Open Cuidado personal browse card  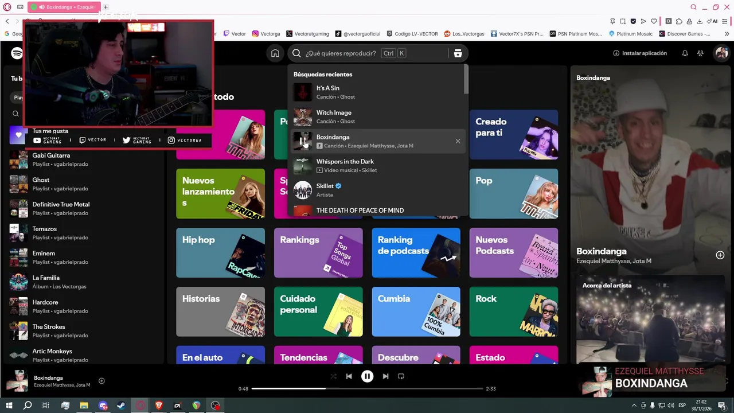[318, 311]
